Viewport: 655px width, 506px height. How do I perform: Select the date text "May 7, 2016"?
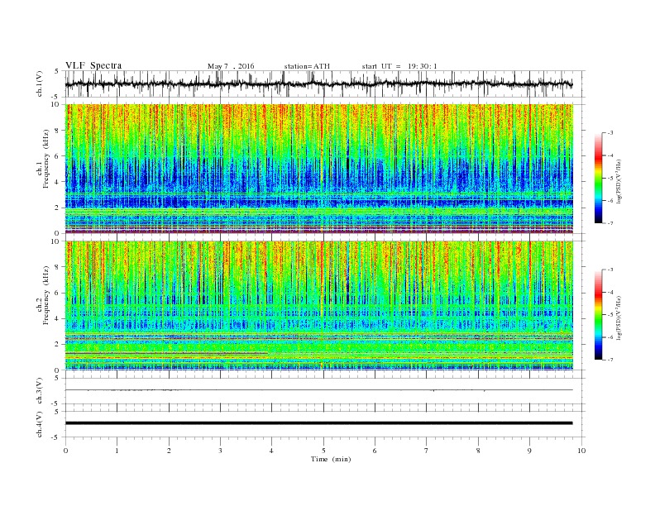pyautogui.click(x=231, y=66)
